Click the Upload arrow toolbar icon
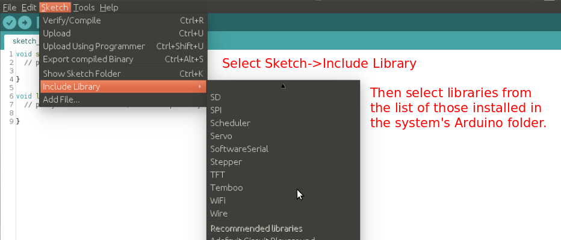 [x=25, y=22]
